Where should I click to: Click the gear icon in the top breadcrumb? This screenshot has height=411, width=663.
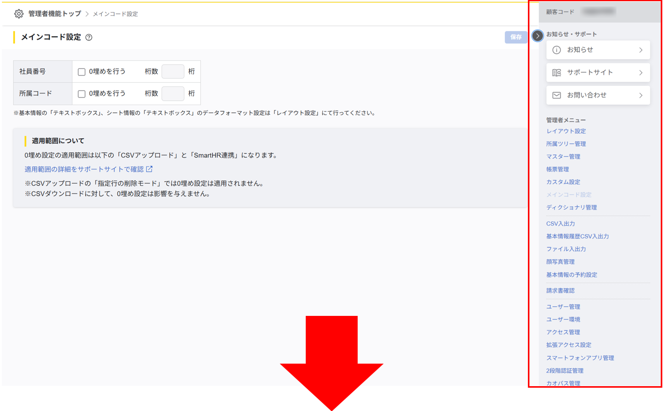[x=18, y=14]
